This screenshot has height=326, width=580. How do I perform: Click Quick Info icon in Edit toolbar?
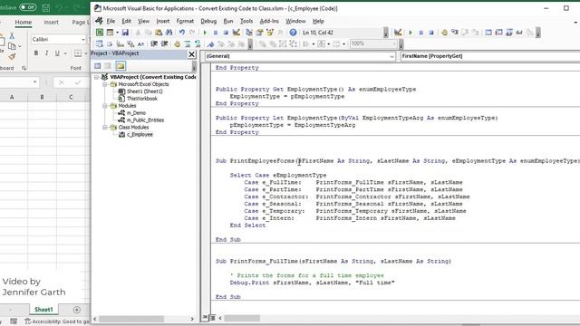point(120,44)
